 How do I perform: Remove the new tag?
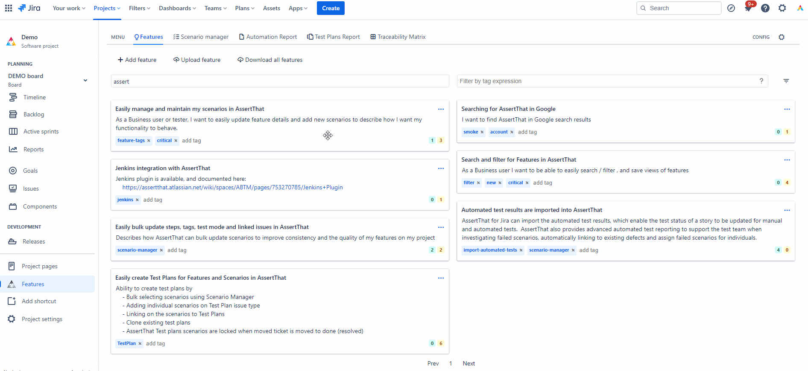point(500,183)
